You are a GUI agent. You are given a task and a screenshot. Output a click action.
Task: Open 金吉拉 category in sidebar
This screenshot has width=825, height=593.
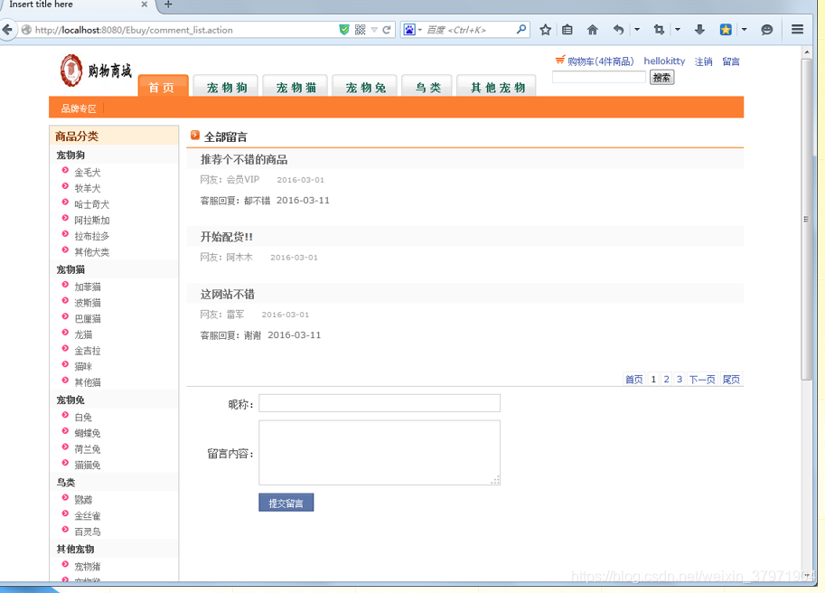click(x=88, y=351)
